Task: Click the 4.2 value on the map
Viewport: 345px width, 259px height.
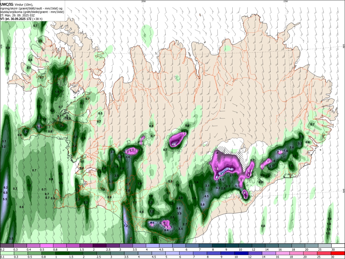Action: (x=244, y=193)
